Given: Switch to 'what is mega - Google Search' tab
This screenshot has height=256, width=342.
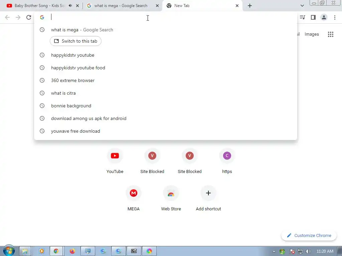Looking at the screenshot, I should pos(121,6).
